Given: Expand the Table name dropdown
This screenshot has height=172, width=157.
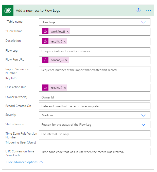Looking at the screenshot, I should [x=143, y=22].
